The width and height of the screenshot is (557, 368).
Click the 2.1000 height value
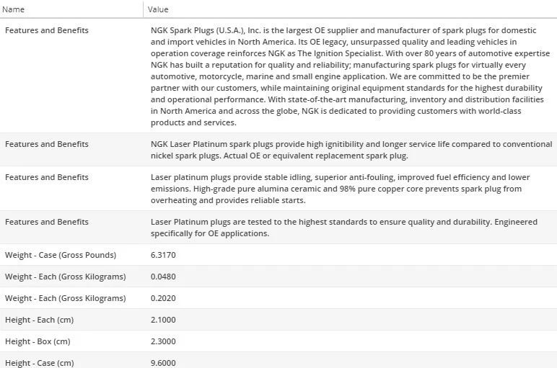163,320
